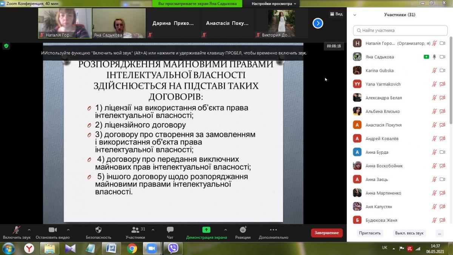
Task: Select participant Анна Мартиненко
Action: click(400, 193)
